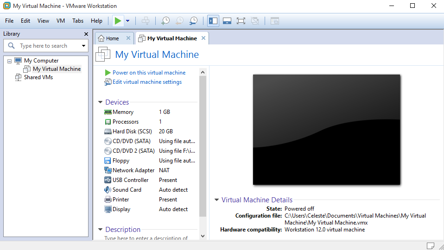Viewport: 444px width, 250px height.
Task: Select My Computer in library tree
Action: (x=41, y=61)
